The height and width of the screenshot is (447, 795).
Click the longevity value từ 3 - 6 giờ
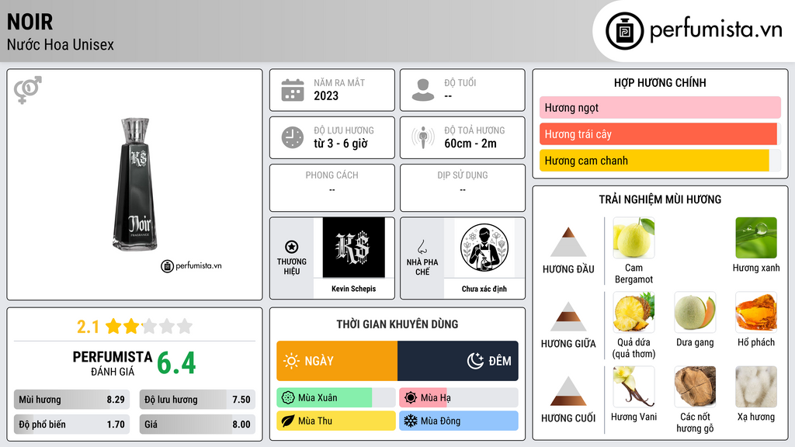(341, 144)
